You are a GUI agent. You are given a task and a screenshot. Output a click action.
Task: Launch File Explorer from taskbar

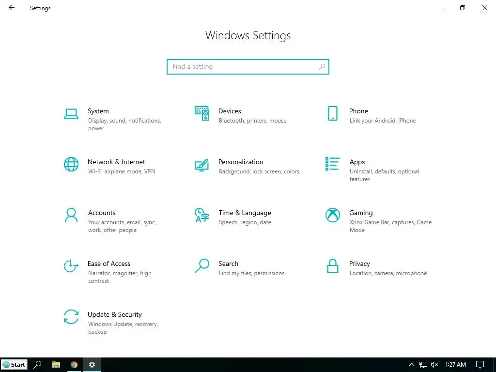pos(56,365)
